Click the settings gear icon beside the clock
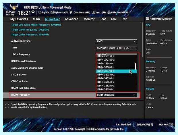The width and height of the screenshot is (178, 135). tap(33, 12)
